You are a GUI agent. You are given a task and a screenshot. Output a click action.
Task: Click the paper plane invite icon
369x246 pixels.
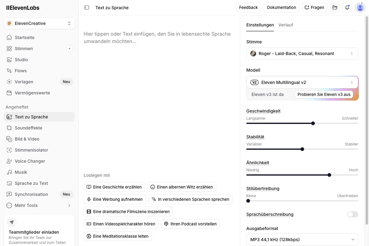(12, 222)
